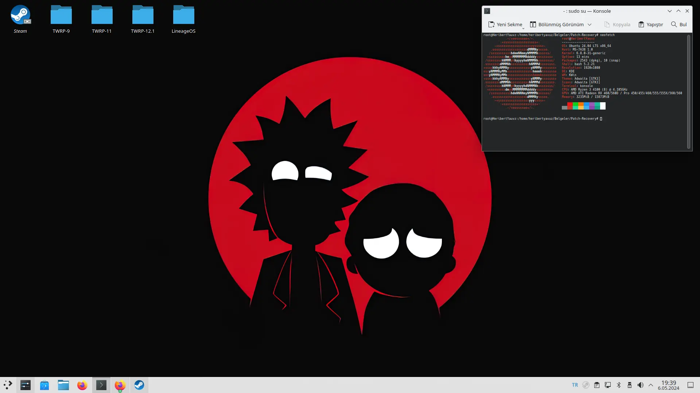Expand the hidden system tray icons
700x393 pixels.
pyautogui.click(x=651, y=385)
